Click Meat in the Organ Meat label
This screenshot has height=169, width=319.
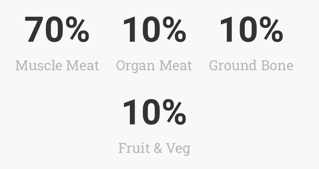pos(176,65)
